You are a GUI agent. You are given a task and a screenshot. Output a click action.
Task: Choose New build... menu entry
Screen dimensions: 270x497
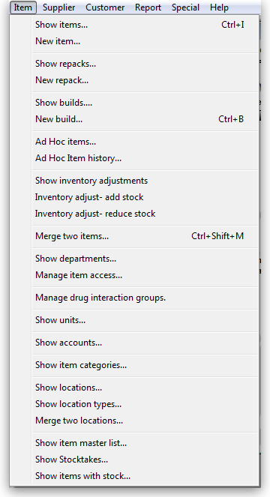pos(145,119)
